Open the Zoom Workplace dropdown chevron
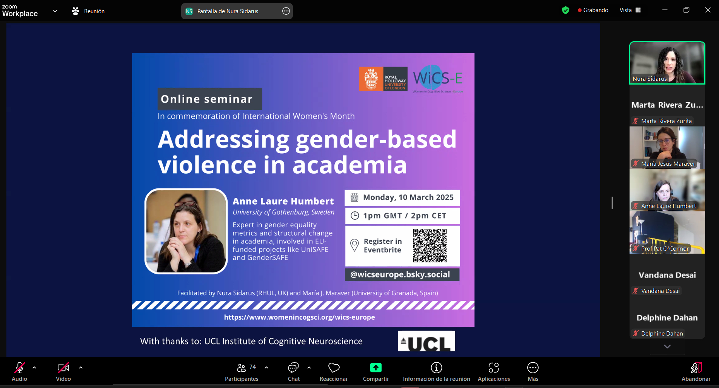Image resolution: width=719 pixels, height=388 pixels. (55, 11)
